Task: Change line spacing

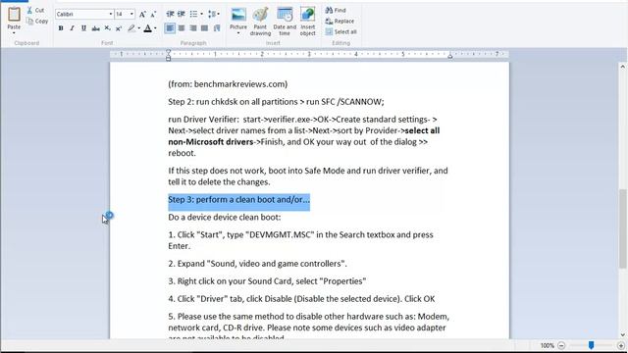Action: click(212, 15)
